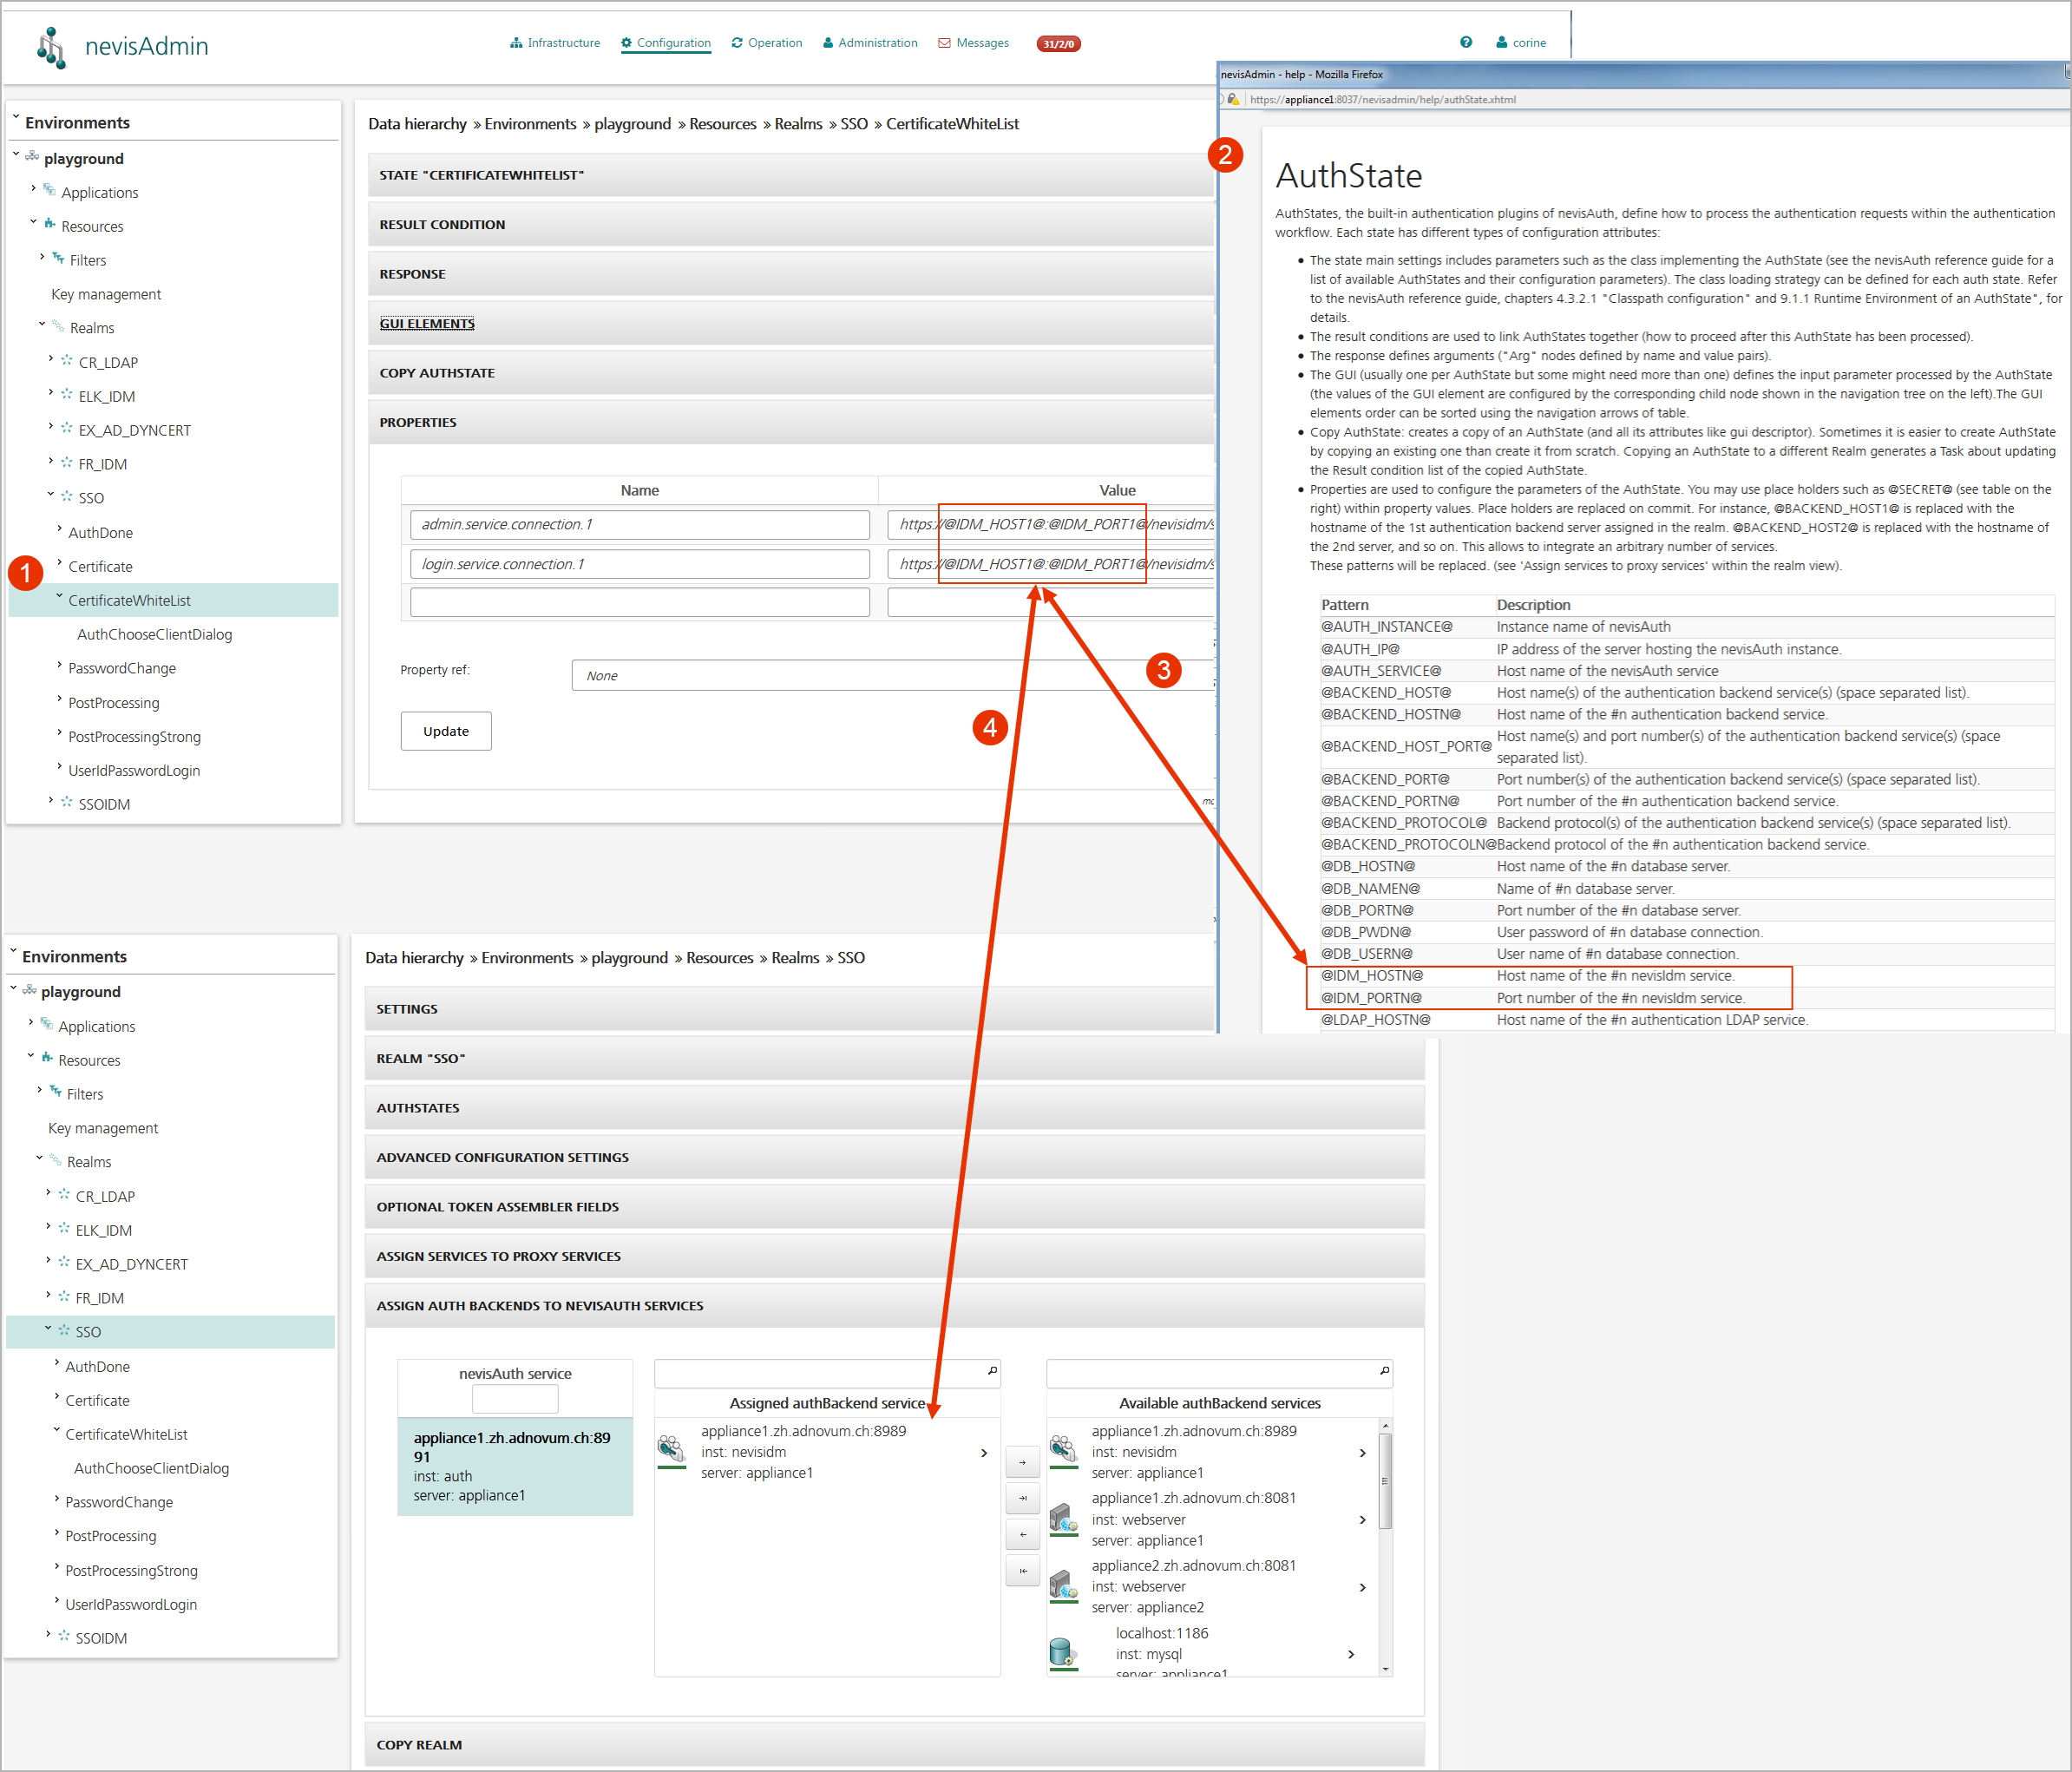This screenshot has height=1772, width=2072.
Task: Expand the AUTHSTATES section
Action: 895,1108
